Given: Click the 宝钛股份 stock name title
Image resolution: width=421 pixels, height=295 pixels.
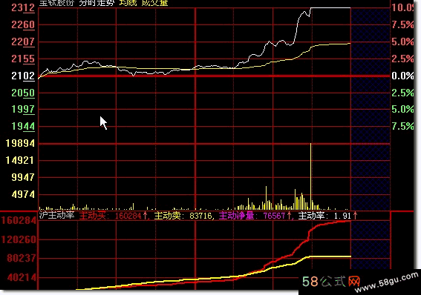Looking at the screenshot, I should 56,3.
